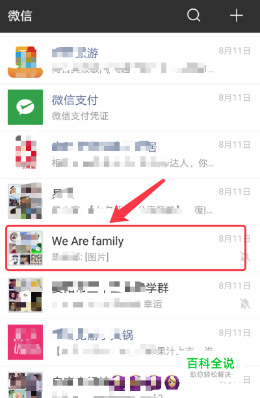Open the pink avatar chat ending in 锅
The image size is (260, 398).
(130, 342)
